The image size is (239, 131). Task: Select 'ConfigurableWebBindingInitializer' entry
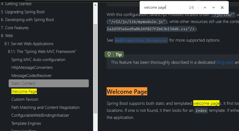[x=40, y=115]
